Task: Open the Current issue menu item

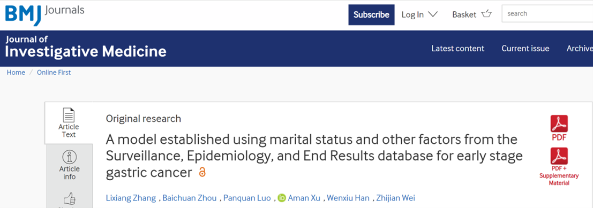Action: point(526,48)
